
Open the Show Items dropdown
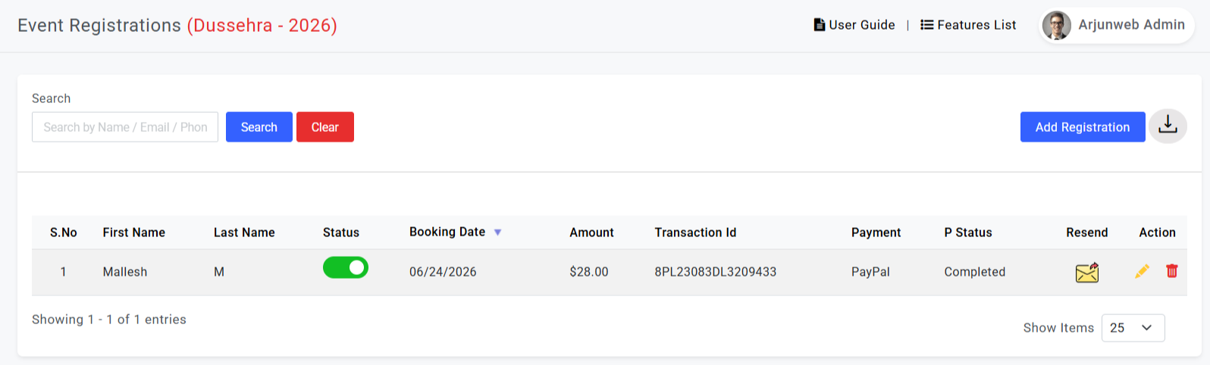(x=1133, y=328)
